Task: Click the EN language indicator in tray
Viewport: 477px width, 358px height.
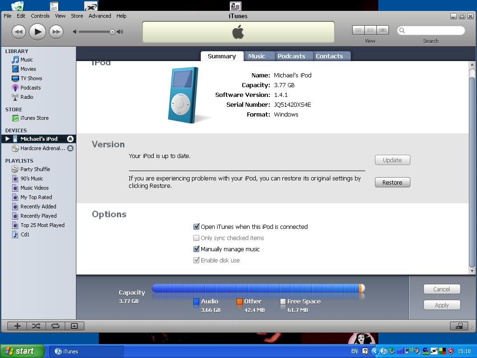Action: pos(354,351)
